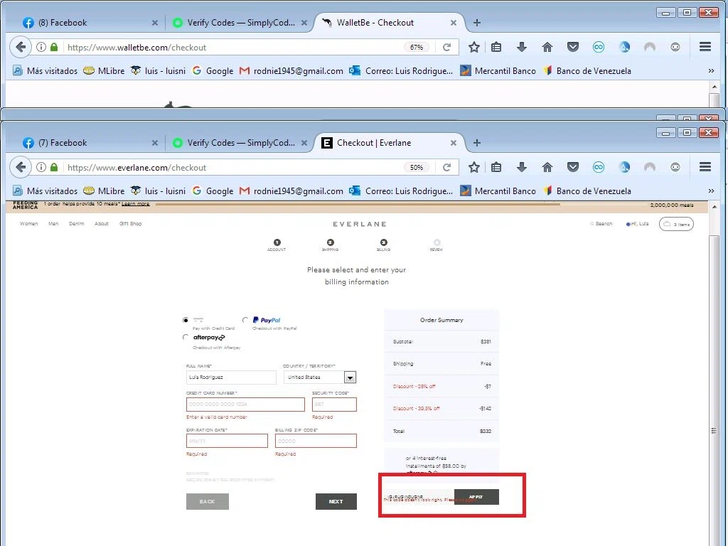728x546 pixels.
Task: Focus Full Name field
Action: [231, 377]
